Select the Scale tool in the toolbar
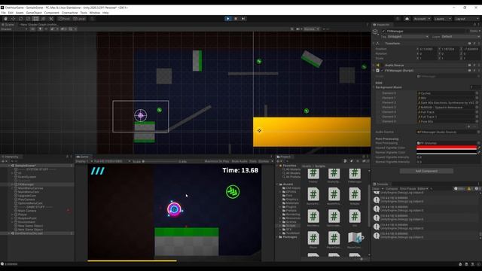The height and width of the screenshot is (271, 482). [29, 19]
